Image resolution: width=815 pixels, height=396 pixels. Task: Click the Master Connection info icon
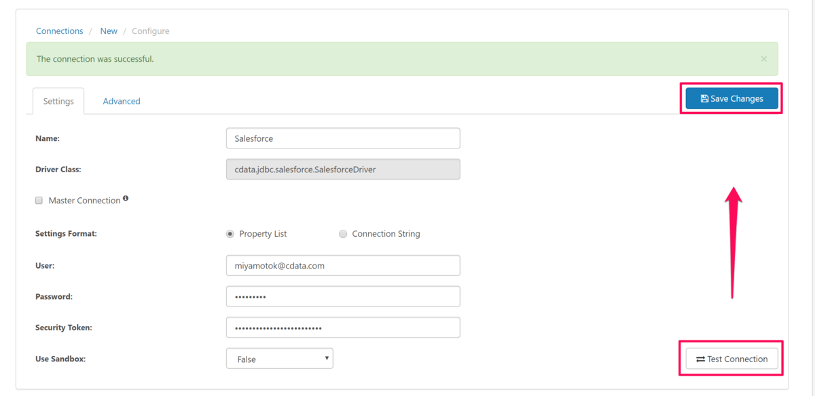(126, 199)
